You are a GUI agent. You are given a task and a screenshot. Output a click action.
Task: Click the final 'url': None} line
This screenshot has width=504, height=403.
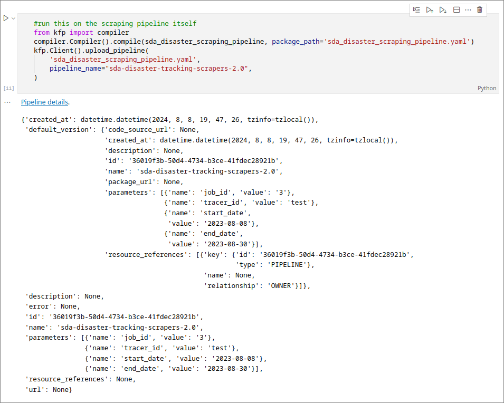click(49, 390)
